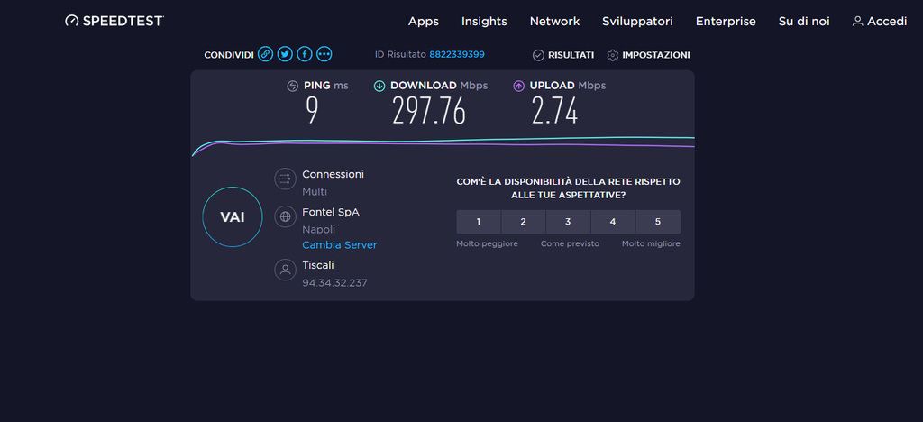Rate network availability as 1
Screen dimensions: 923x422
coord(479,222)
